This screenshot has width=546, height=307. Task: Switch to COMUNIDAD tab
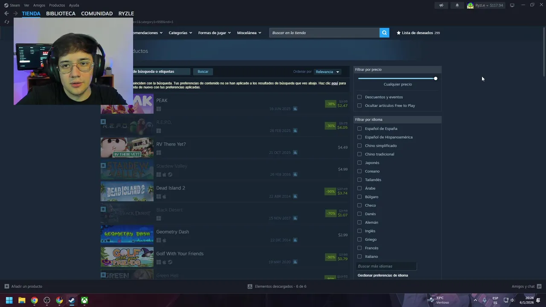pyautogui.click(x=97, y=14)
